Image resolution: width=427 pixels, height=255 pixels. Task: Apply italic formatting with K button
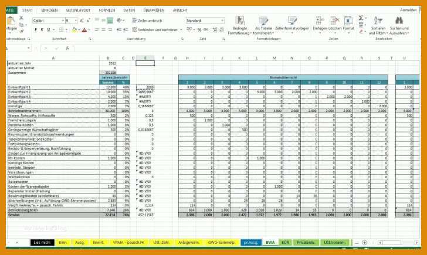coord(42,30)
